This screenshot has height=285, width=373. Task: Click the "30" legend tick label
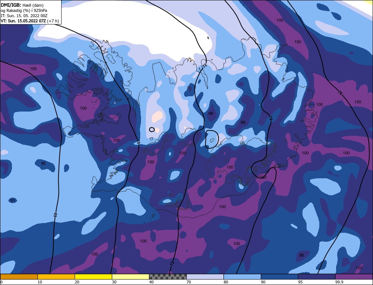[114, 282]
